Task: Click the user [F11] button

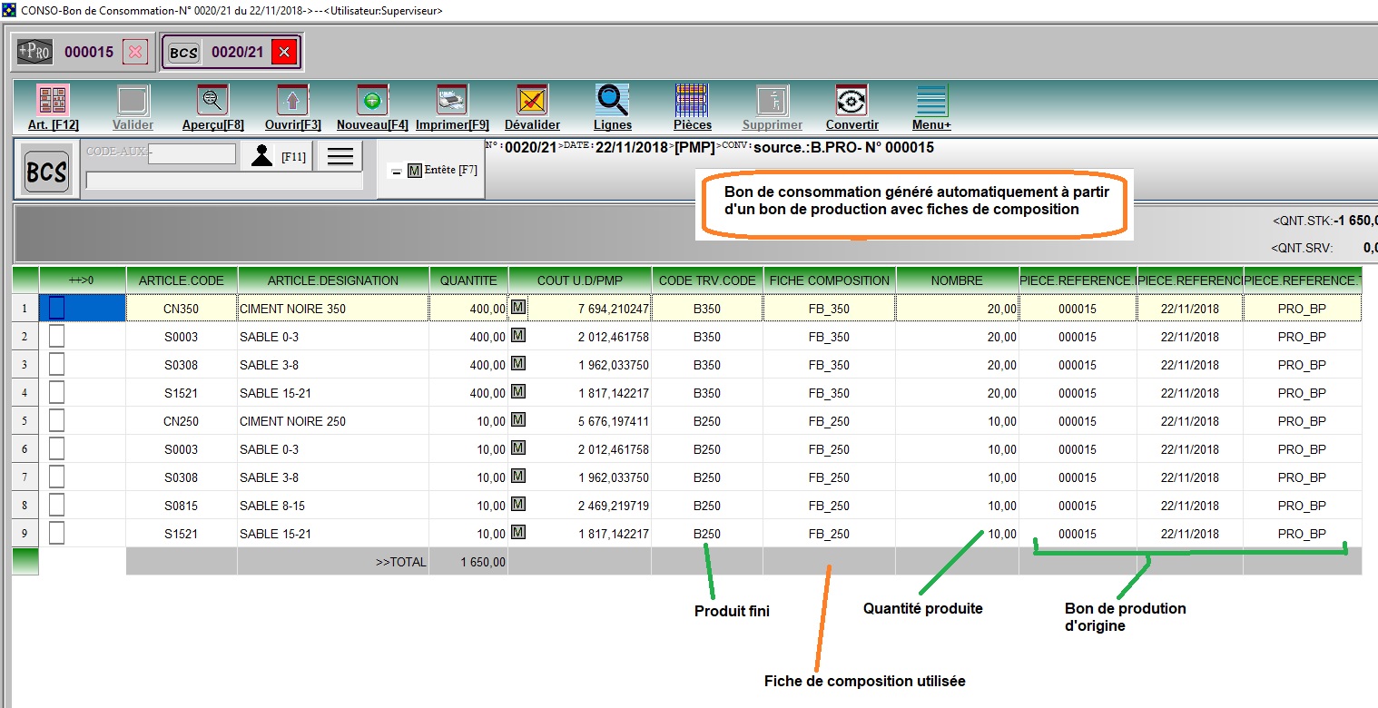Action: click(277, 156)
